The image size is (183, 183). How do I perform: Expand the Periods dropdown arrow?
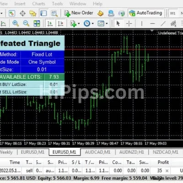coord(92,24)
